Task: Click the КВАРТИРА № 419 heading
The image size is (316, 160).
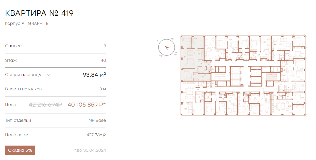Action: point(39,13)
